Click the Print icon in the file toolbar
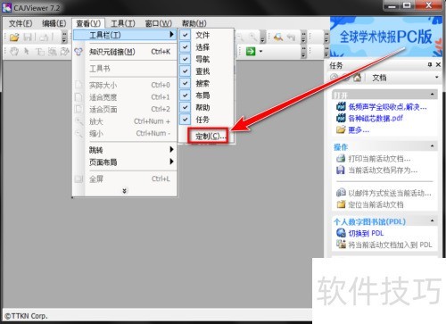The image size is (446, 324). [x=44, y=37]
